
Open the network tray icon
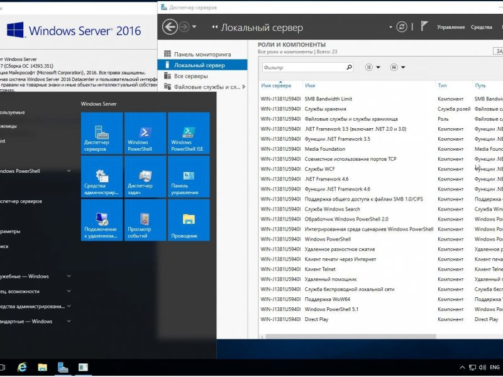472,368
